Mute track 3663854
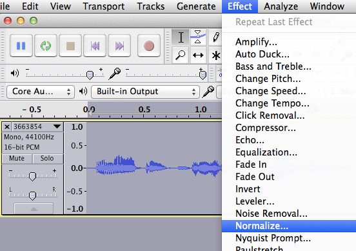 (17, 158)
